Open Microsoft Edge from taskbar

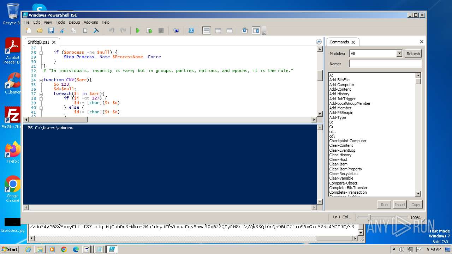[x=76, y=249]
